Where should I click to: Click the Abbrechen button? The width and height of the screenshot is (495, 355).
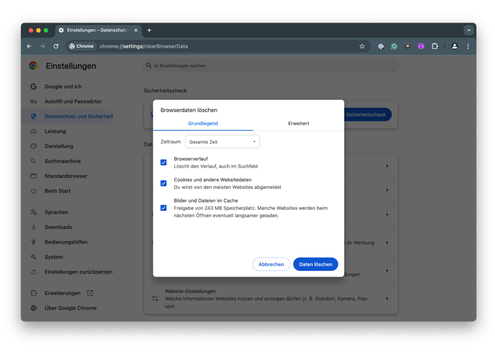coord(271,264)
